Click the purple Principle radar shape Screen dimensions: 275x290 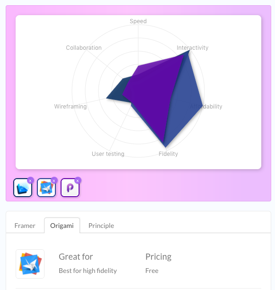pos(153,92)
